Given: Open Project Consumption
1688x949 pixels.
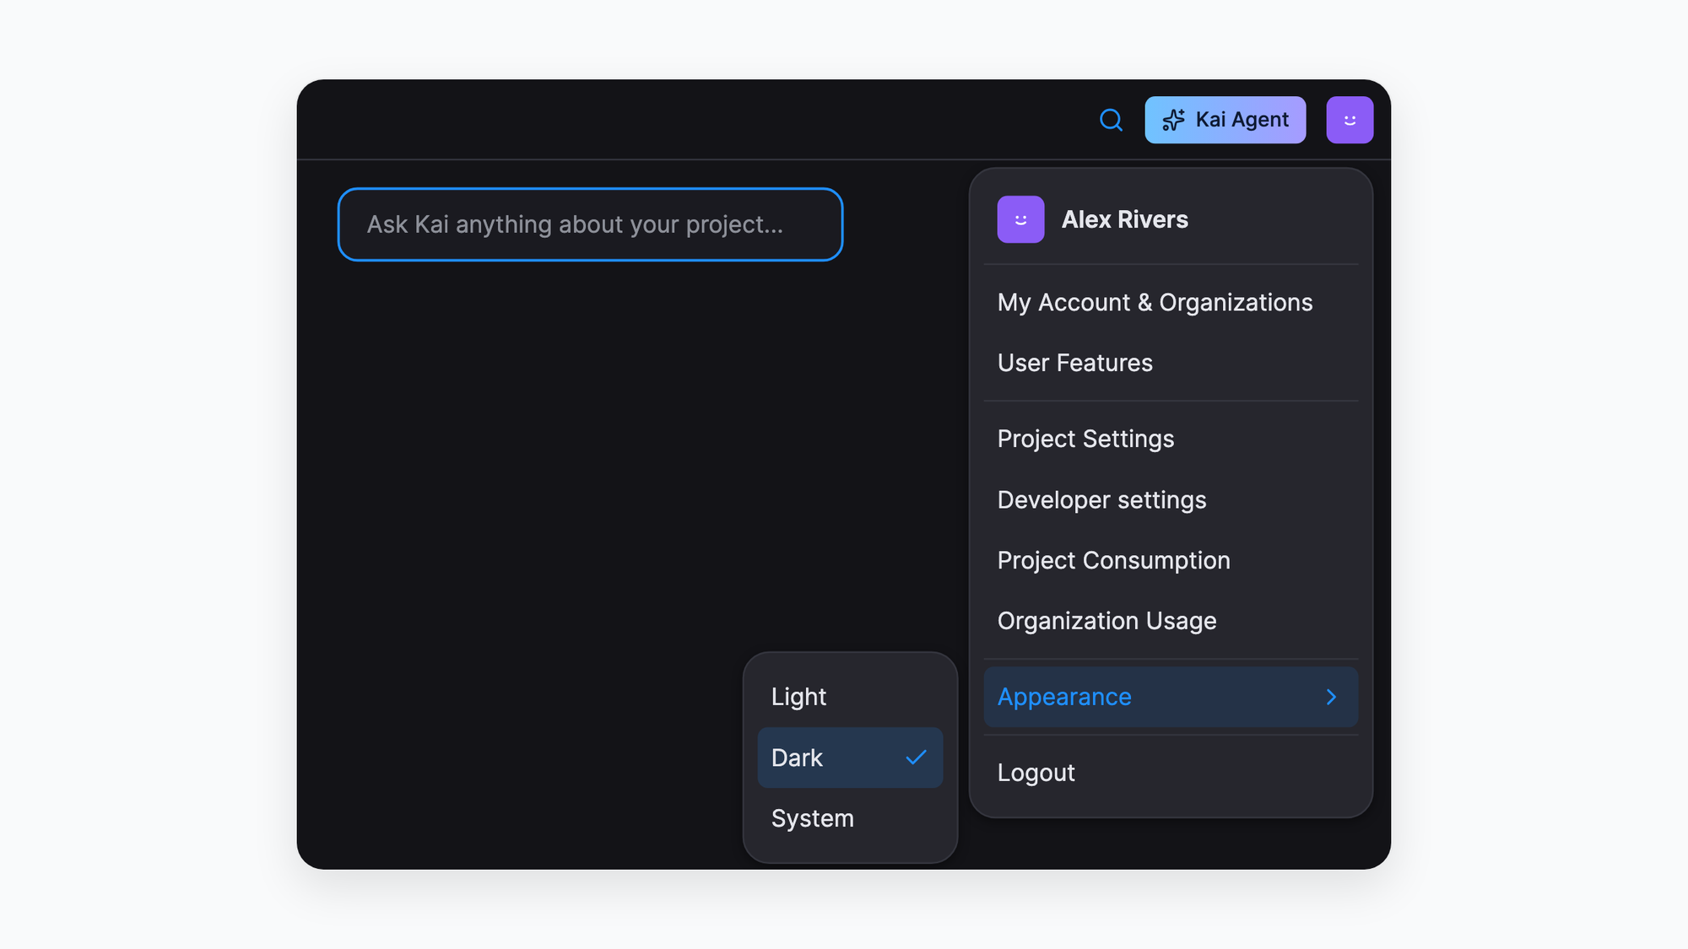Looking at the screenshot, I should (1171, 560).
